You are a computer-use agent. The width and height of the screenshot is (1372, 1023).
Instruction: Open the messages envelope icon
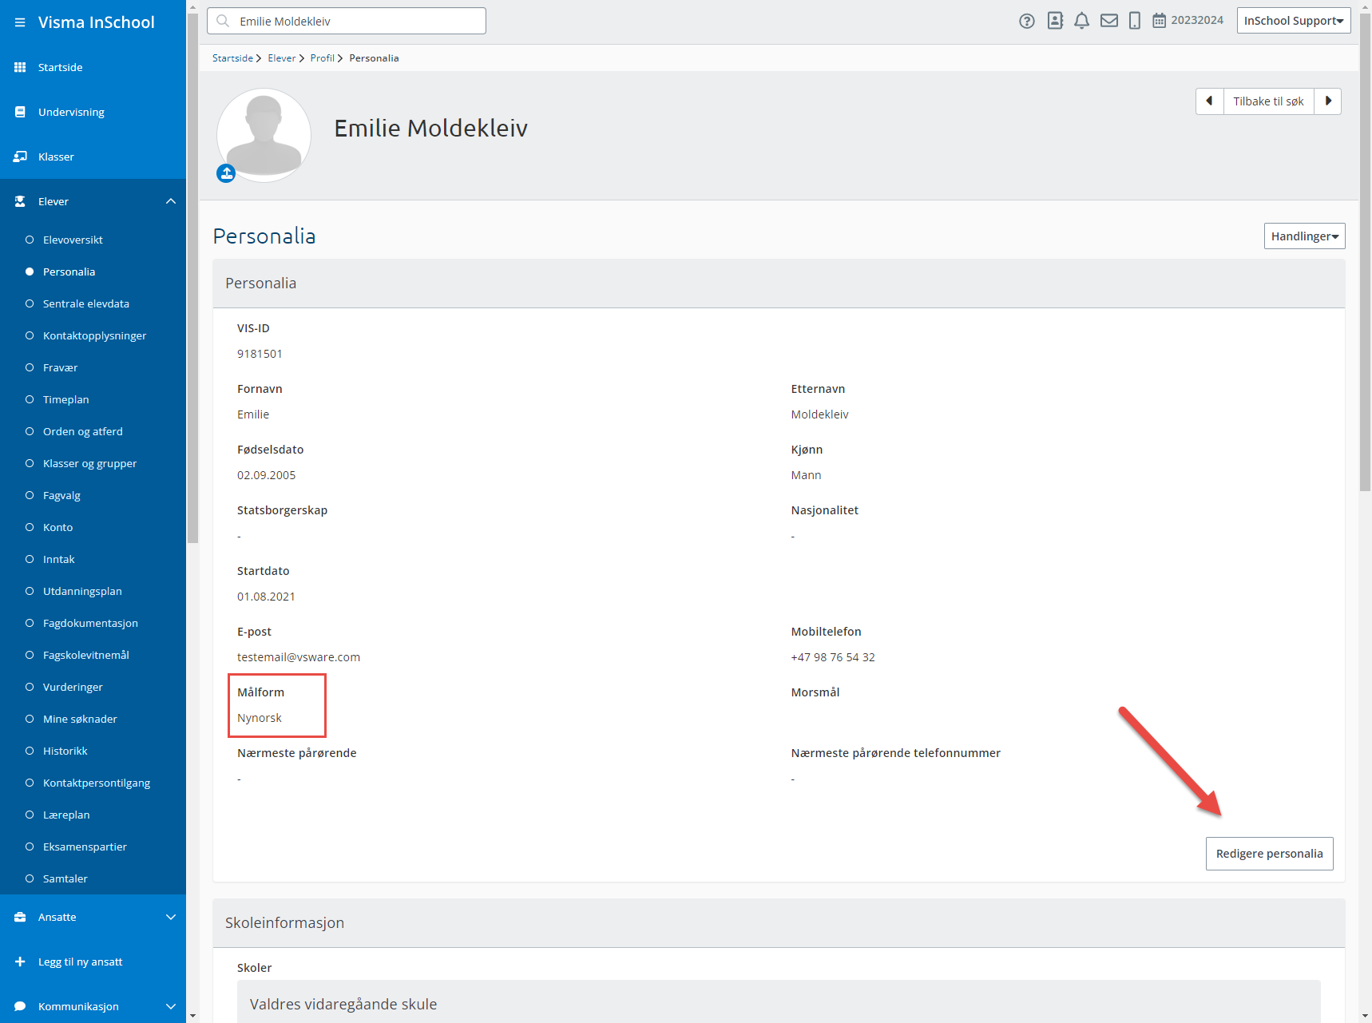click(1109, 21)
